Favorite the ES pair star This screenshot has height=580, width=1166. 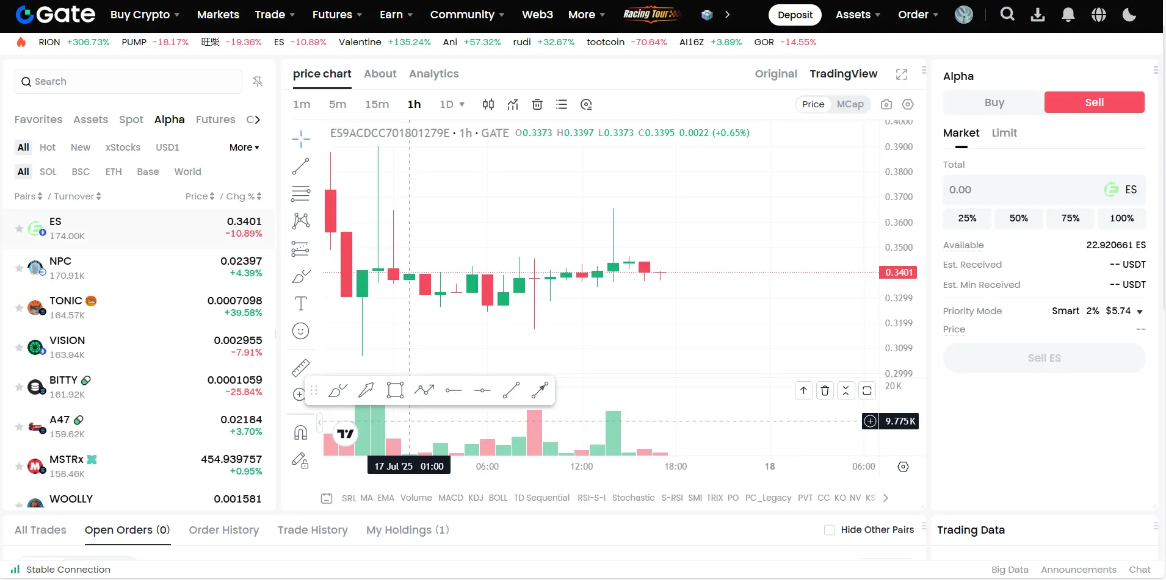(19, 229)
